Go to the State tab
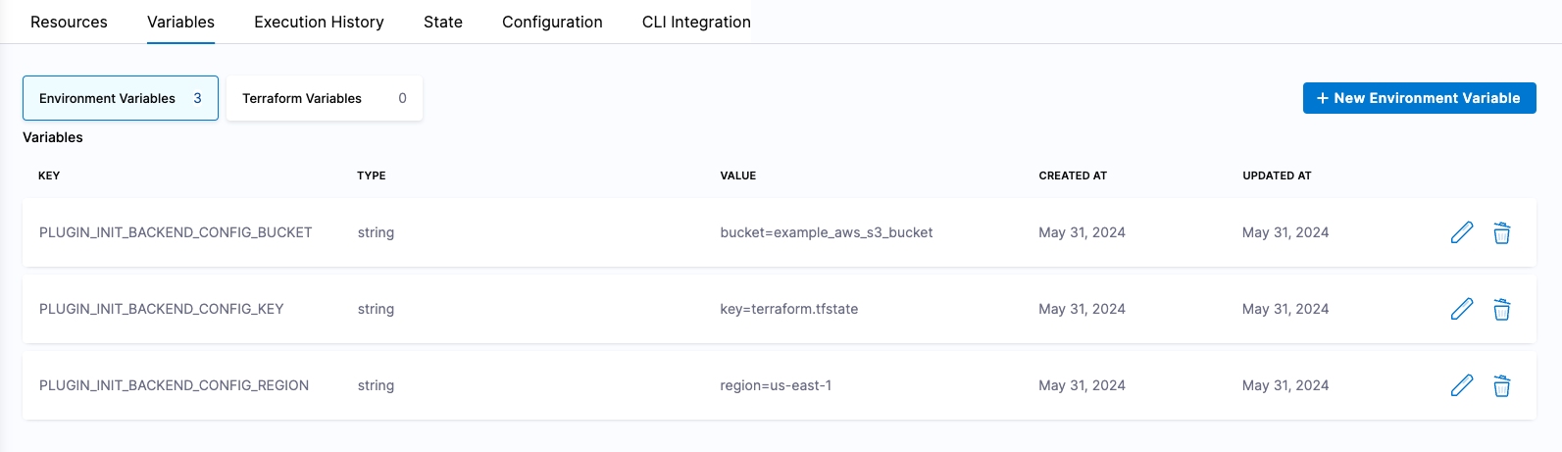Viewport: 1562px width, 452px height. [443, 22]
